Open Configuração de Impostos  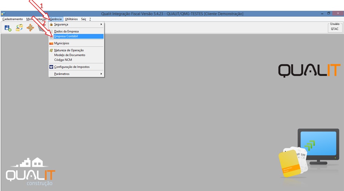click(x=76, y=67)
